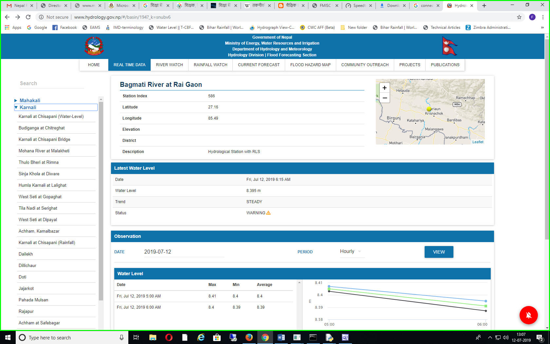Click the Fri, Jul 12, 2019 6:00 AM row
This screenshot has width=550, height=344.
(x=203, y=307)
